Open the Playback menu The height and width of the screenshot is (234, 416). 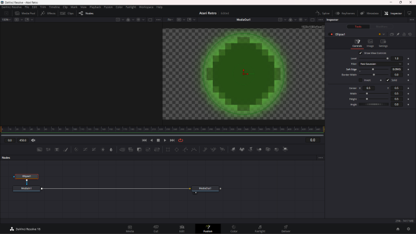95,7
